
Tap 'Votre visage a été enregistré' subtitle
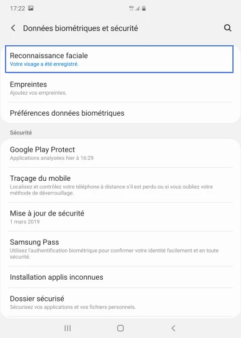(44, 64)
